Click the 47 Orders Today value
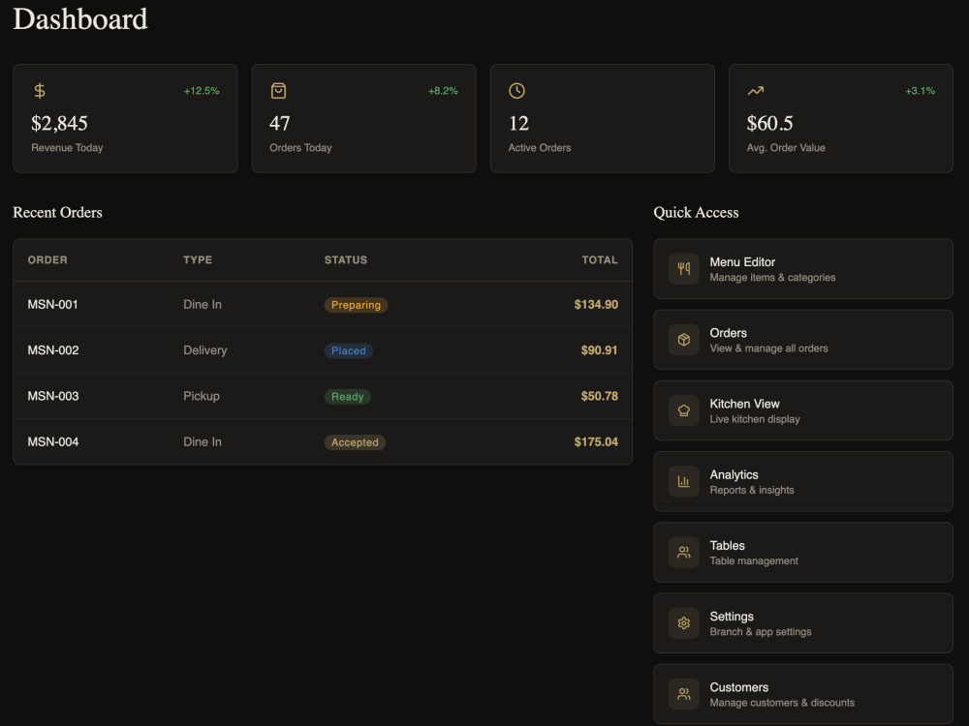Image resolution: width=969 pixels, height=726 pixels. pos(279,124)
